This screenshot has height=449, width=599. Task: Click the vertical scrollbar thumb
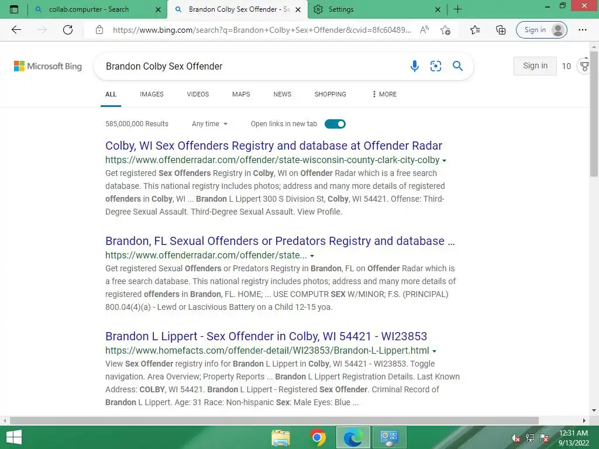(x=594, y=115)
